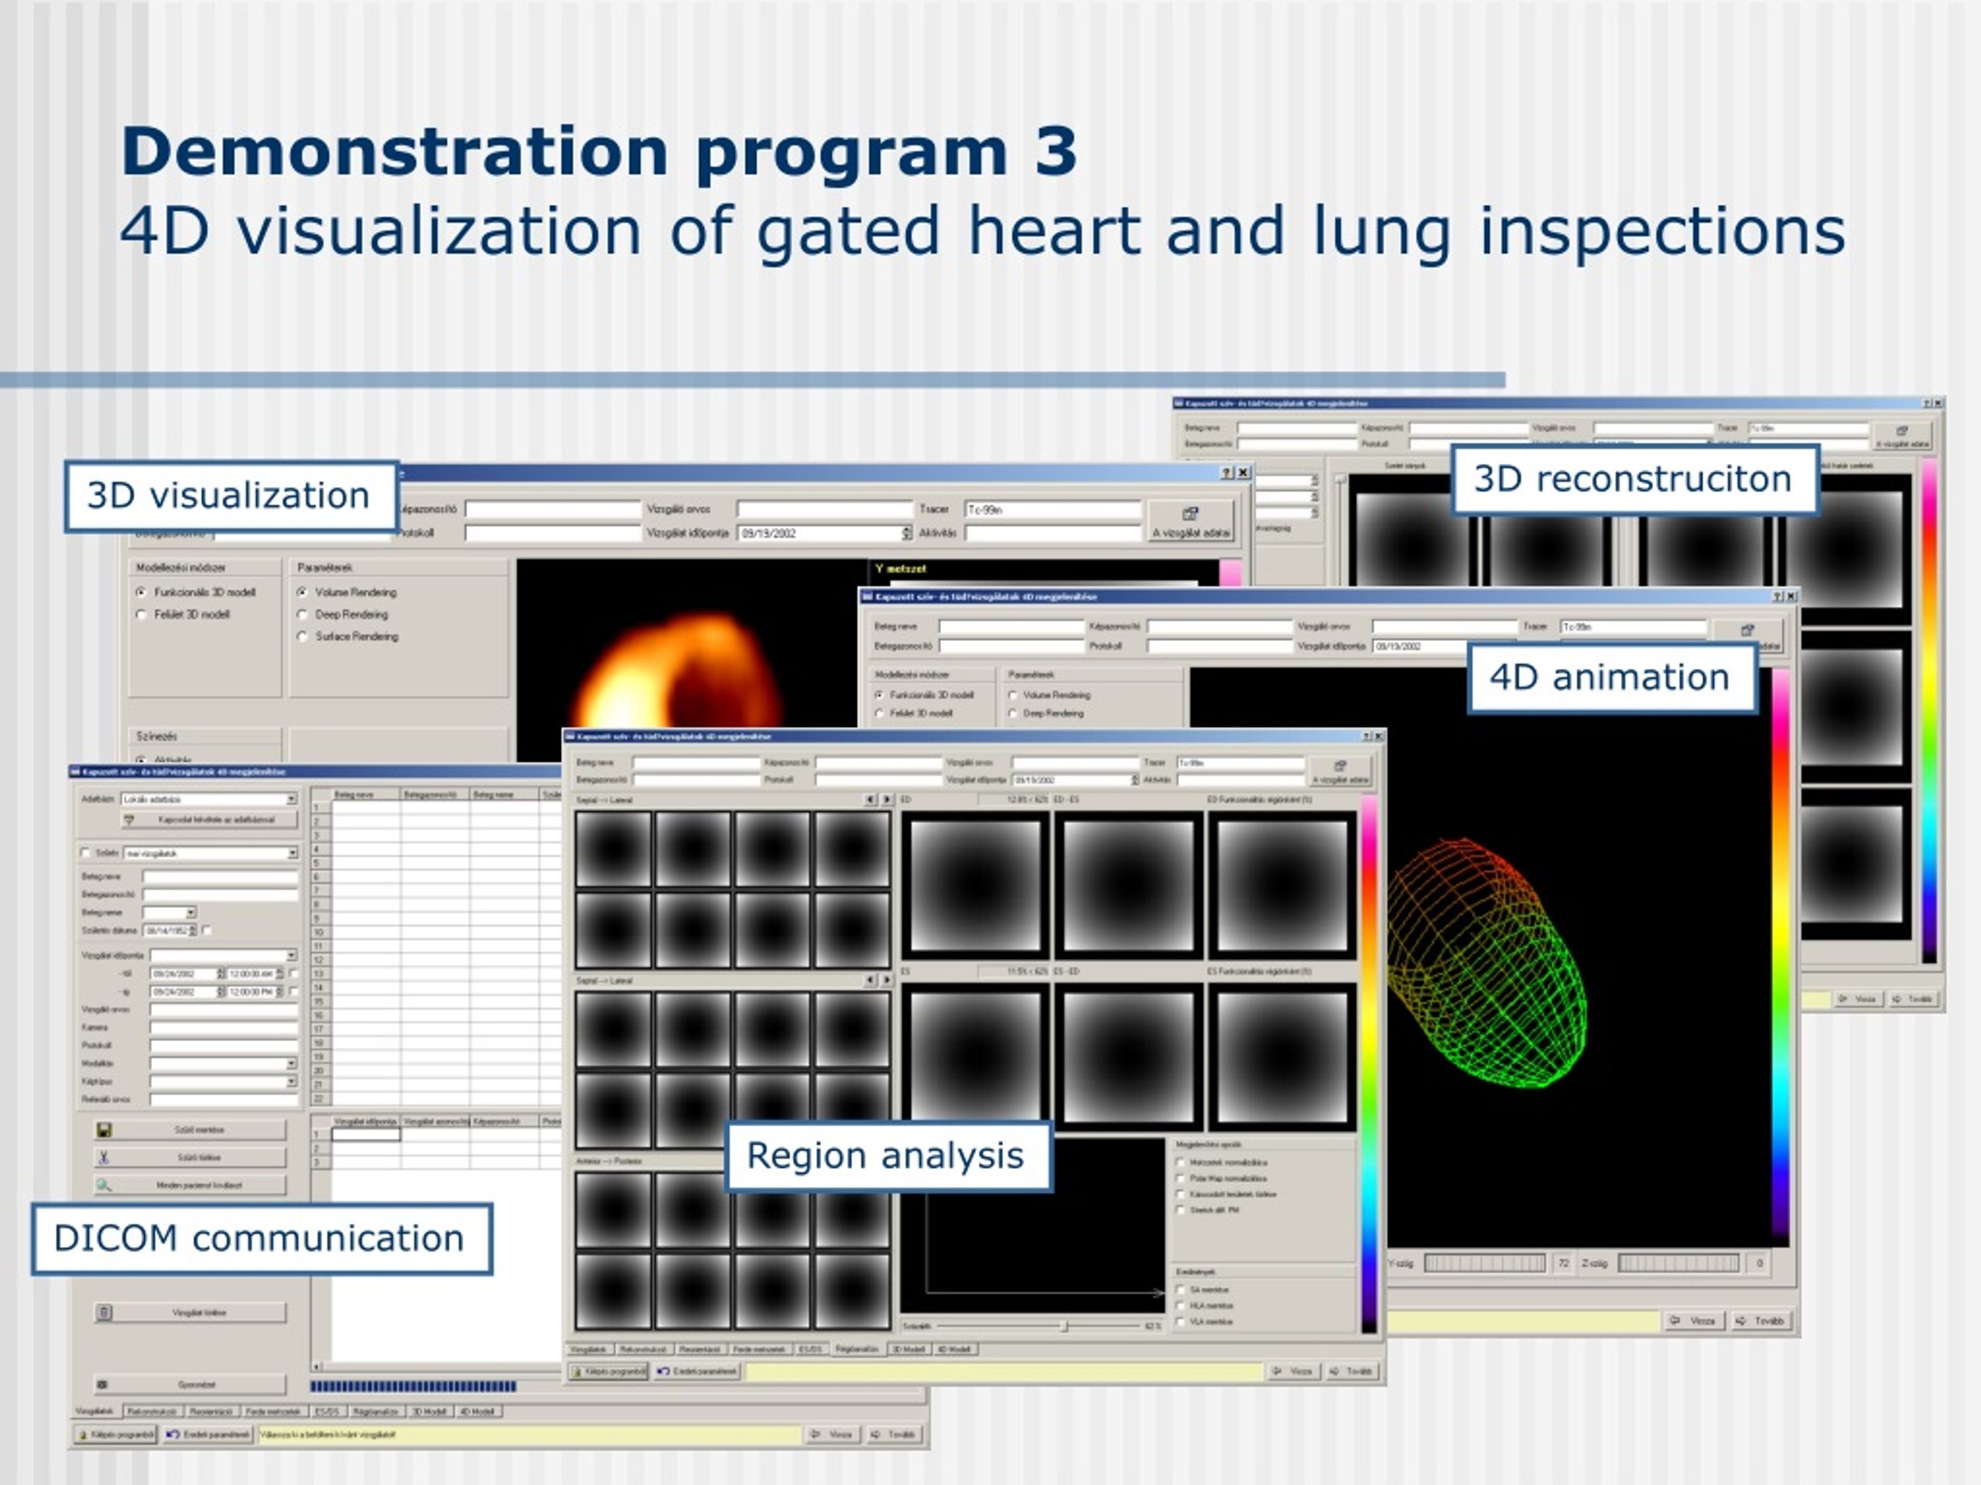
Task: Open Vizsgálat időpontja dropdown in DICOM window
Action: (x=291, y=955)
